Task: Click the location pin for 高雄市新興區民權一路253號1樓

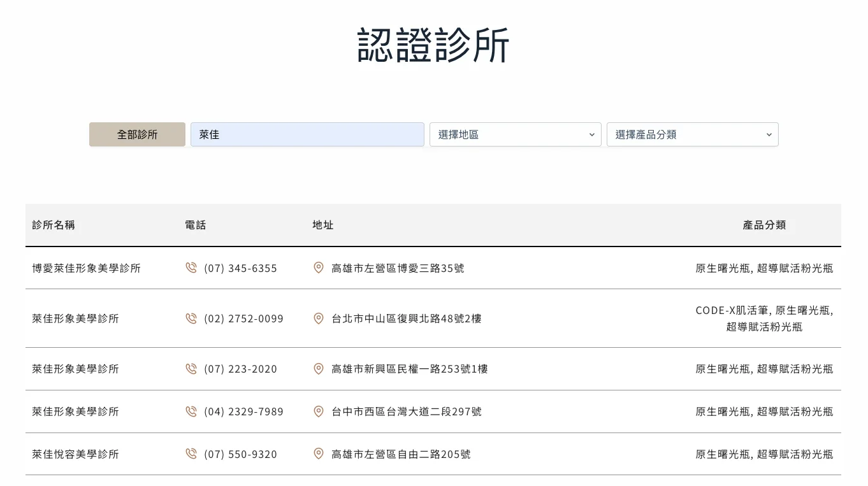Action: (x=319, y=369)
